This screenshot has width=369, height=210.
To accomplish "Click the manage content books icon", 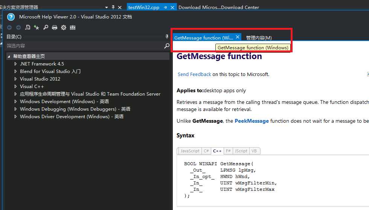I will 73,27.
